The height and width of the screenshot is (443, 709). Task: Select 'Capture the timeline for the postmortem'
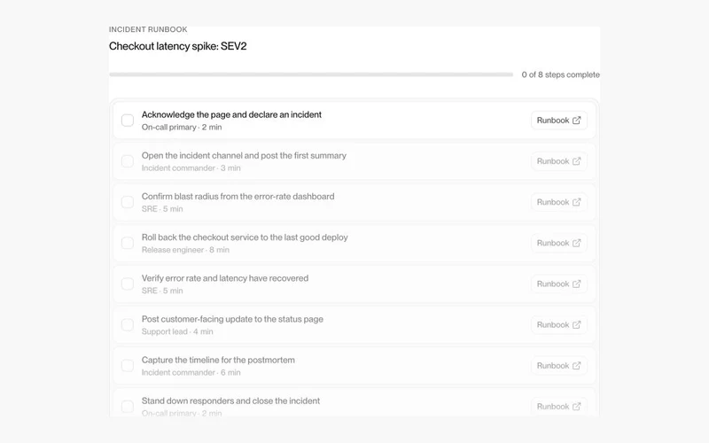218,361
